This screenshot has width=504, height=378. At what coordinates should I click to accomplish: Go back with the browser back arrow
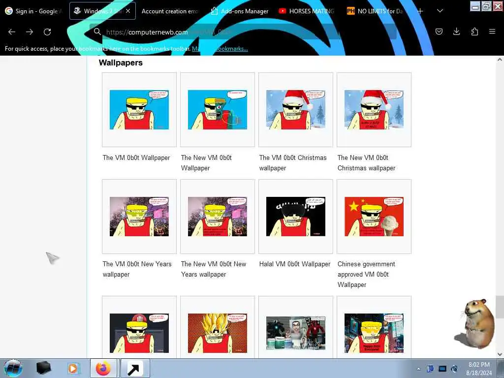[x=12, y=32]
